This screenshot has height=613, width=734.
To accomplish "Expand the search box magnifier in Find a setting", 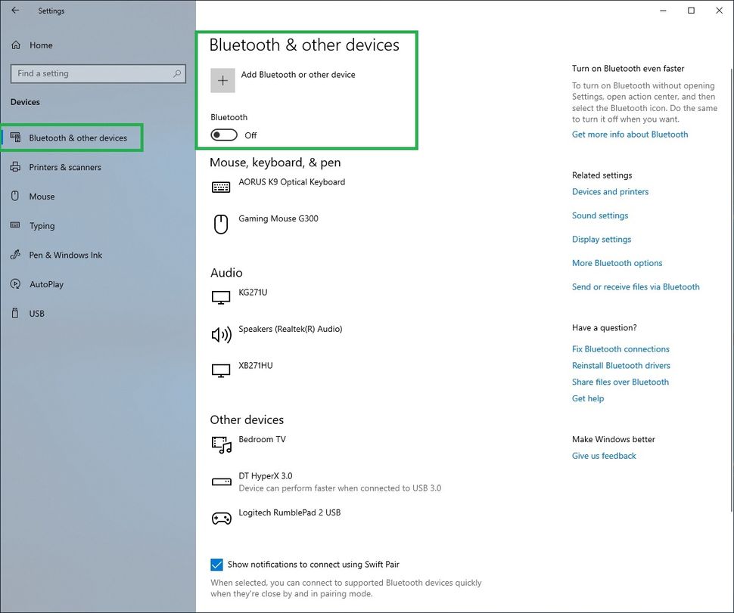I will click(176, 73).
